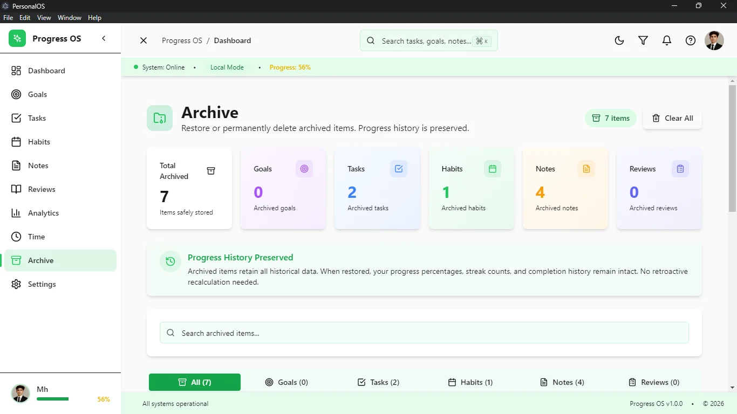Switch to the Notes (4) tab
The height and width of the screenshot is (414, 737).
[x=562, y=382]
